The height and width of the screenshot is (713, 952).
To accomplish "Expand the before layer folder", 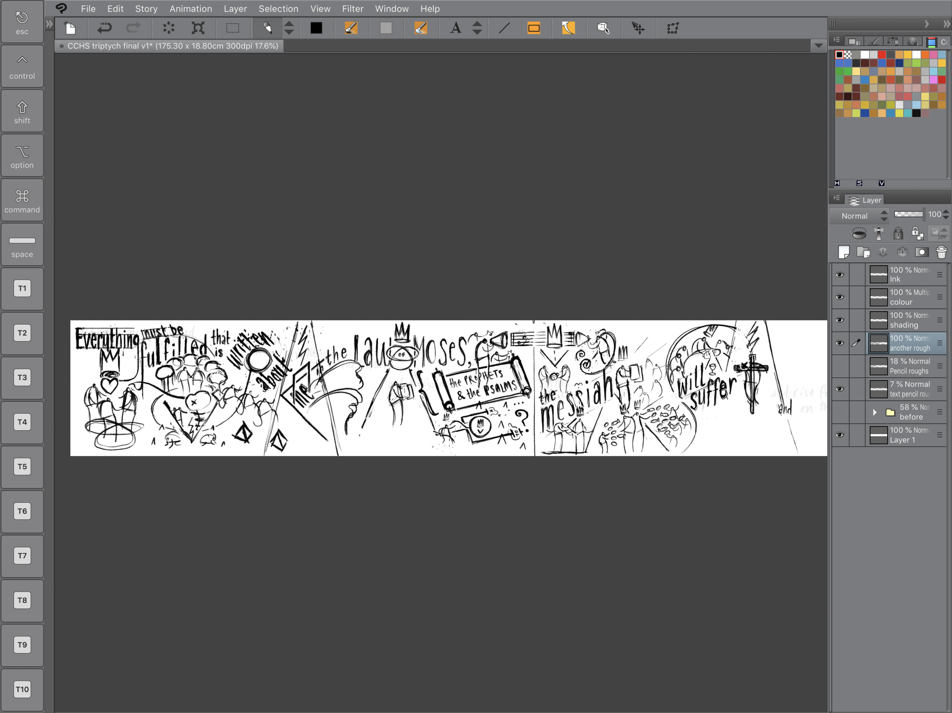I will [875, 412].
